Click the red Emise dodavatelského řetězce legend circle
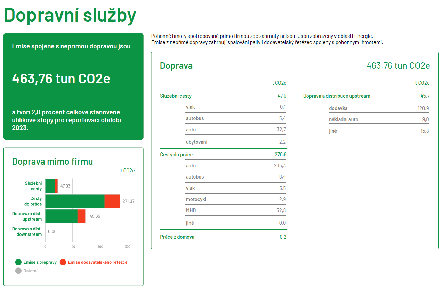The height and width of the screenshot is (289, 444). [63, 262]
